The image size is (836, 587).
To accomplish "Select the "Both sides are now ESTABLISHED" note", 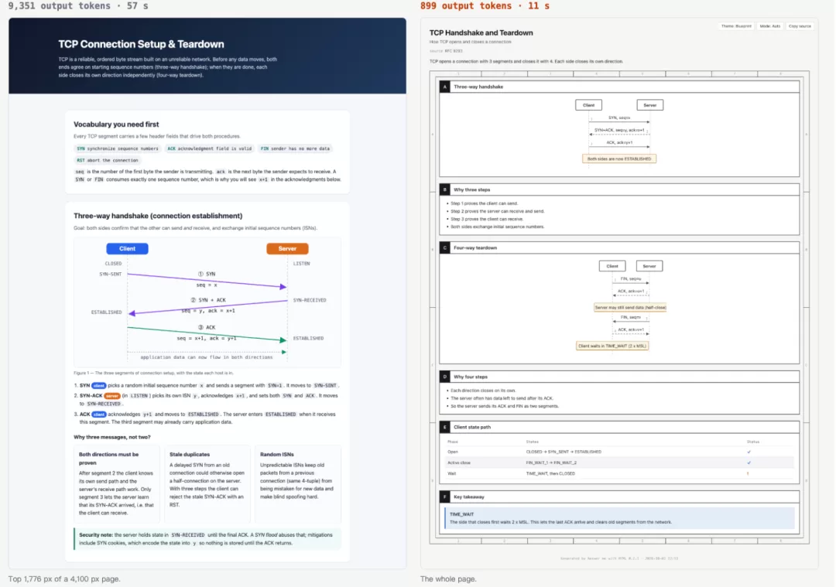I will (619, 159).
